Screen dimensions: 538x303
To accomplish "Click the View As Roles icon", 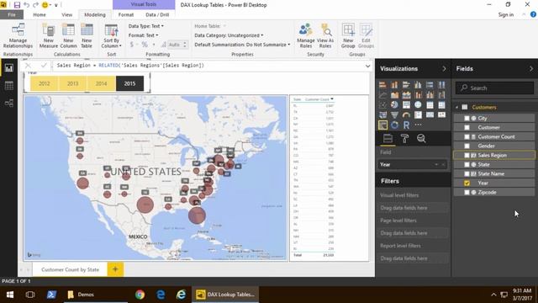I will coord(325,35).
